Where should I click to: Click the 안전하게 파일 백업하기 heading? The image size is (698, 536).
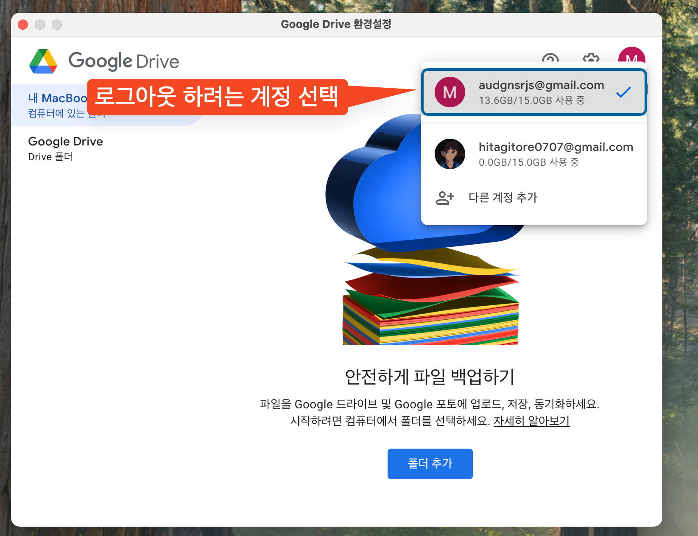430,377
